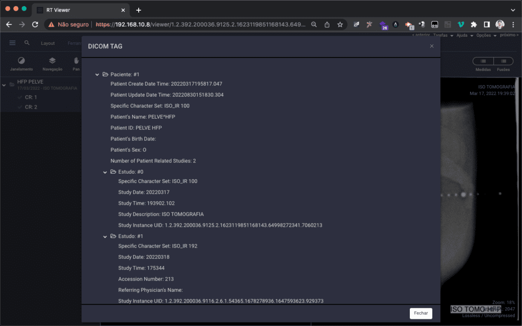Collapse the Estudo: #1 node
This screenshot has height=326, width=522.
105,236
